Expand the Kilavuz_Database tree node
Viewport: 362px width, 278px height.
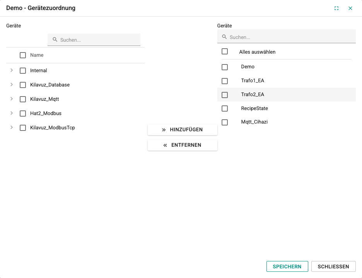pos(12,85)
